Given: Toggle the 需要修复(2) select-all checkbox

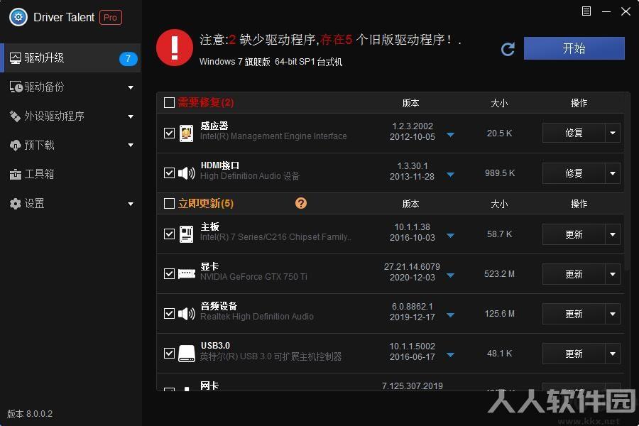Looking at the screenshot, I should 169,102.
